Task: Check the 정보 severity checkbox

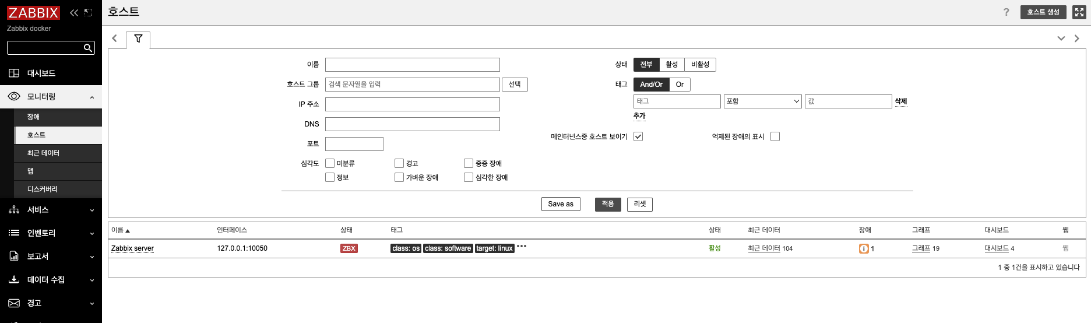Action: point(330,177)
